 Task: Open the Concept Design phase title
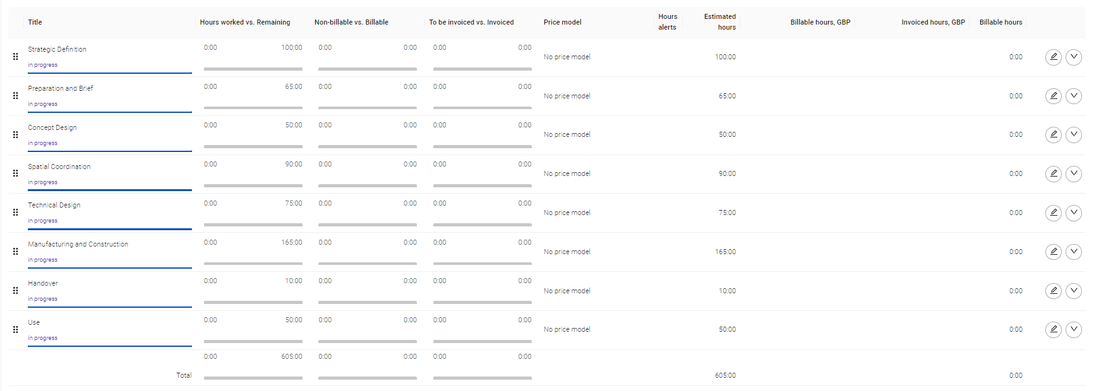[52, 127]
